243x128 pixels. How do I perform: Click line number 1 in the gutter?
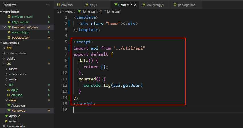pos(66,17)
